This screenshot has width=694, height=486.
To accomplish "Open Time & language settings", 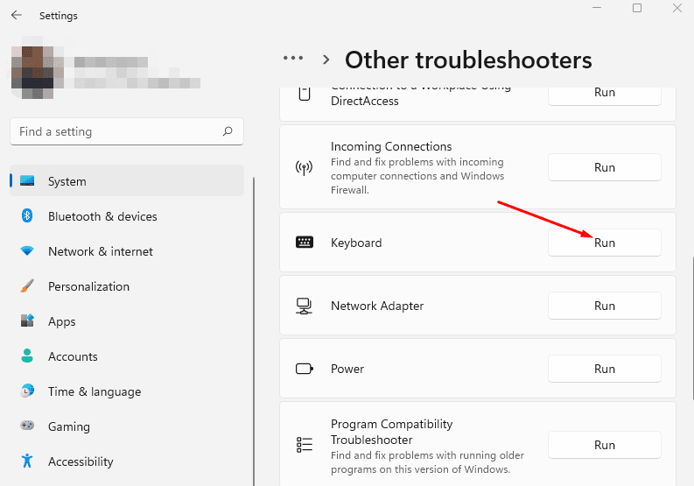I will click(127, 391).
